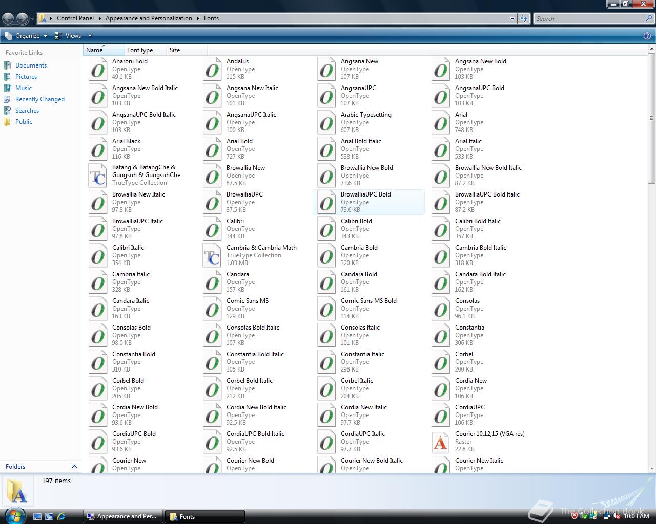Click in the Search input box
This screenshot has width=656, height=524.
589,18
